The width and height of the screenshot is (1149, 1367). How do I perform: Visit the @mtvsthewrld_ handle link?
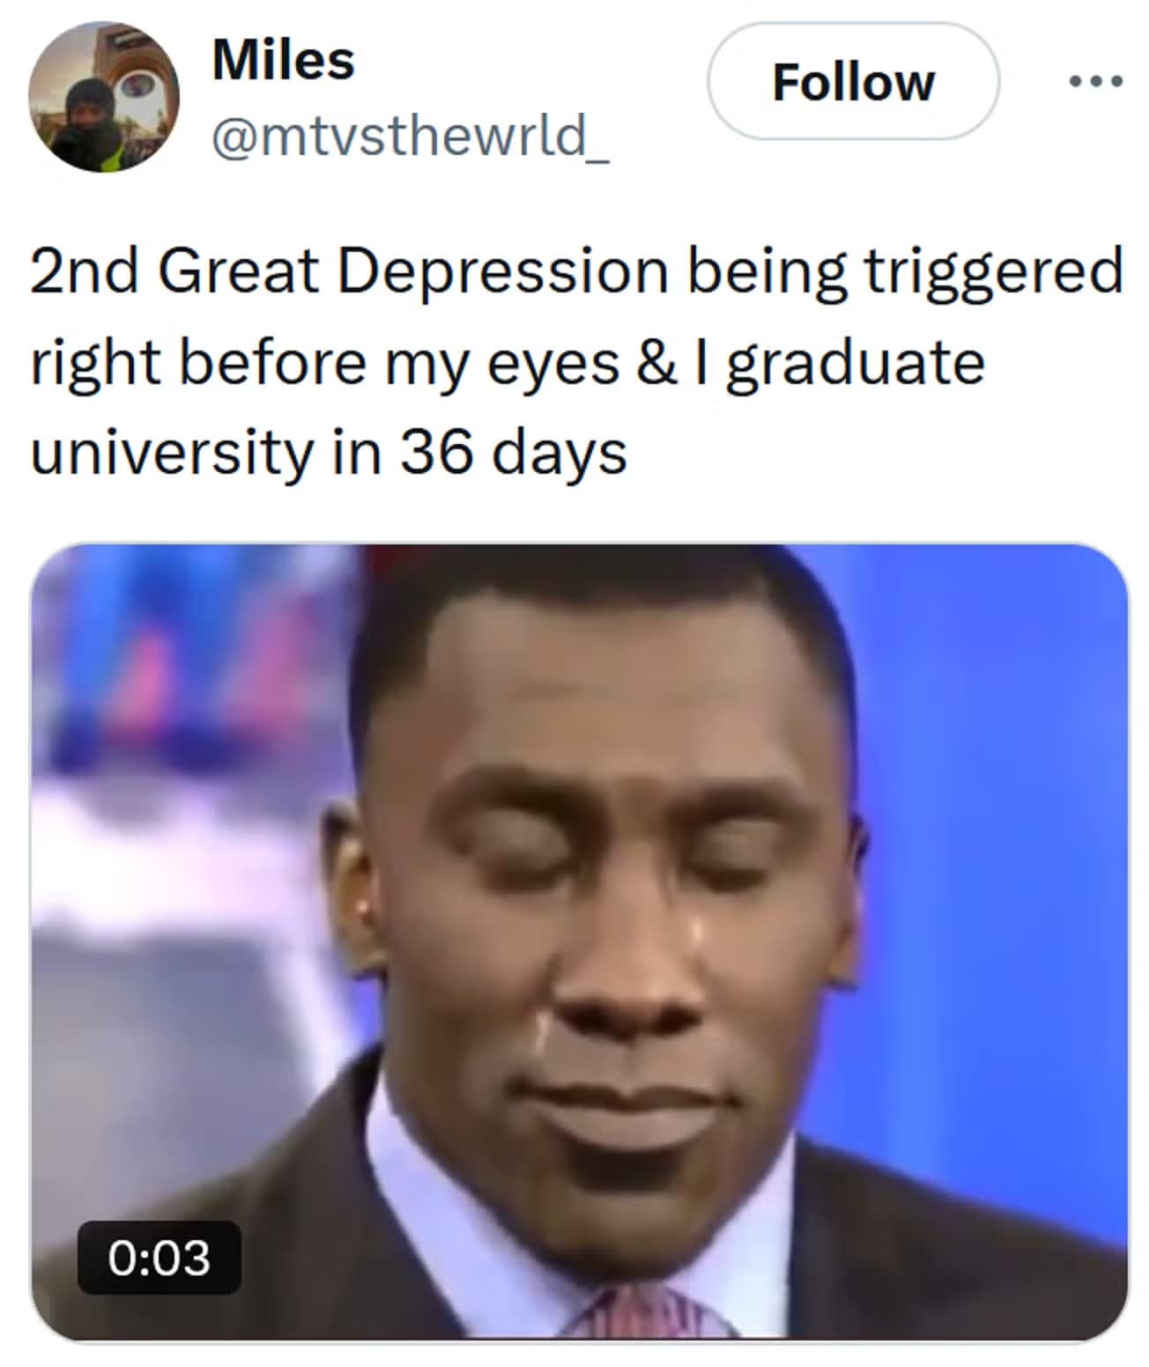click(x=410, y=137)
